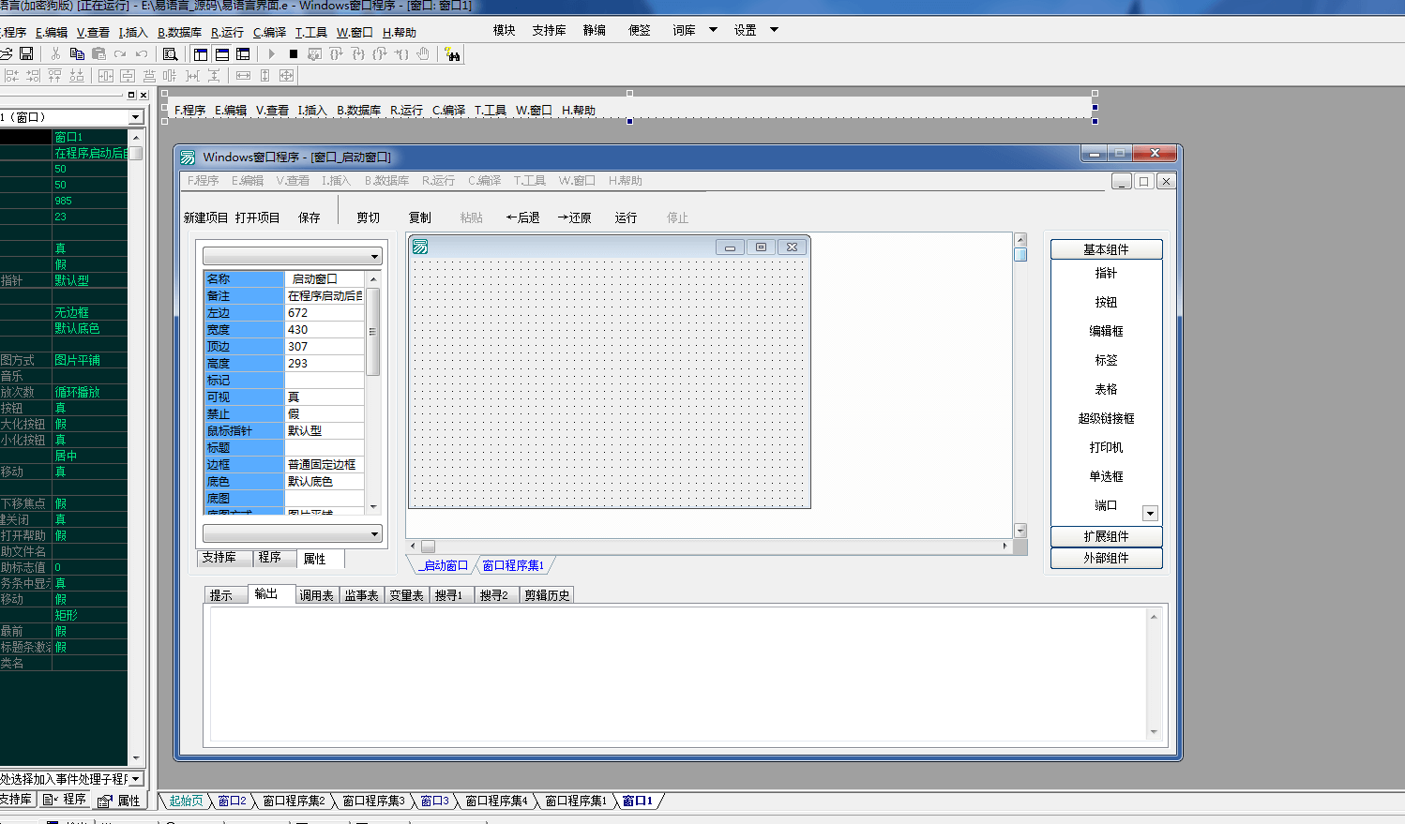1405x824 pixels.
Task: Switch to the 窗口程序集4 bottom tab
Action: pyautogui.click(x=496, y=801)
